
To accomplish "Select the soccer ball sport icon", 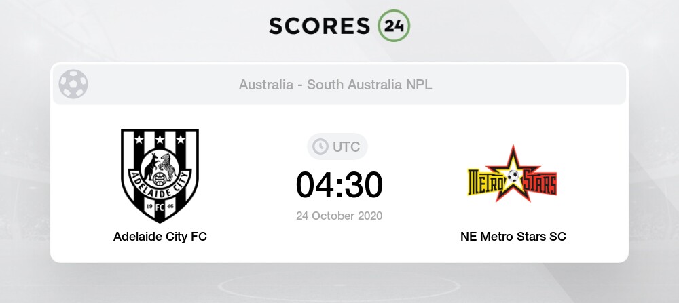I will point(73,85).
